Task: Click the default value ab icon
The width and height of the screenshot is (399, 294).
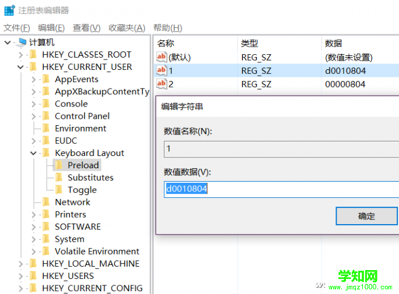Action: [161, 57]
